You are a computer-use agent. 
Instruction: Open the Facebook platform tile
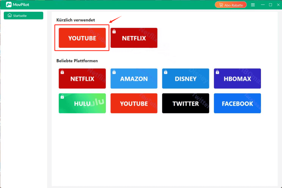[237, 103]
